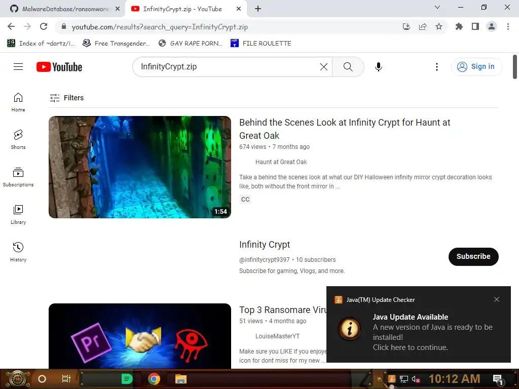Image resolution: width=519 pixels, height=389 pixels.
Task: Open Library in the sidebar
Action: pos(18,215)
